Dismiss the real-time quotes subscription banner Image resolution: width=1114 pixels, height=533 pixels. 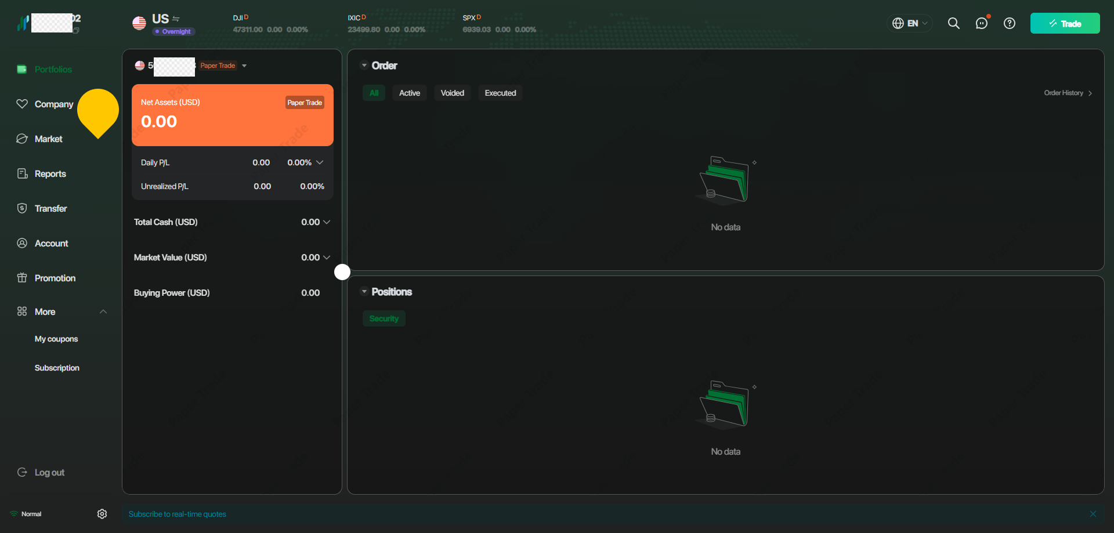coord(1093,514)
